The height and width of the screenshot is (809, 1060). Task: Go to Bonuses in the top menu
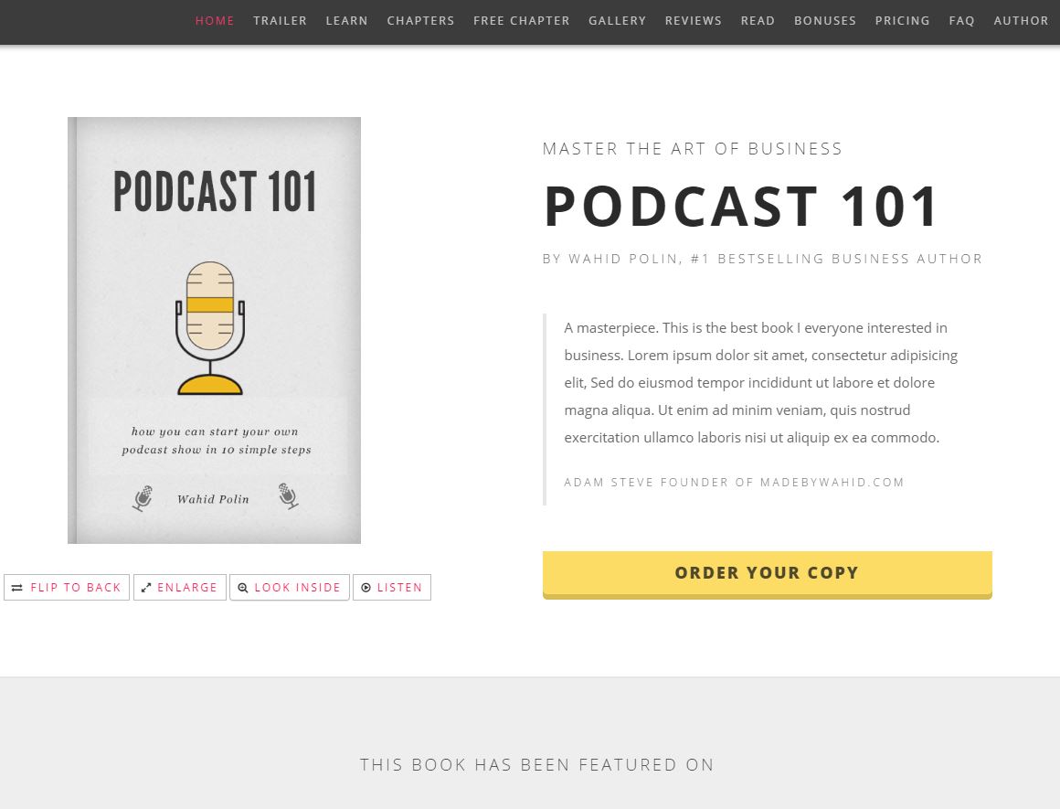(x=825, y=20)
